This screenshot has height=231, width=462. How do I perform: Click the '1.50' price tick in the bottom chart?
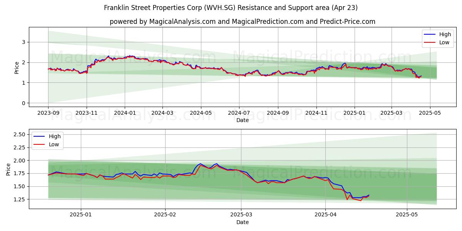point(20,186)
